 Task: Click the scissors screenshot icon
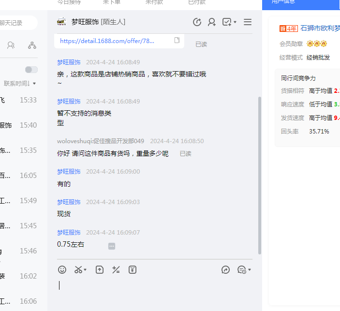[x=78, y=270]
